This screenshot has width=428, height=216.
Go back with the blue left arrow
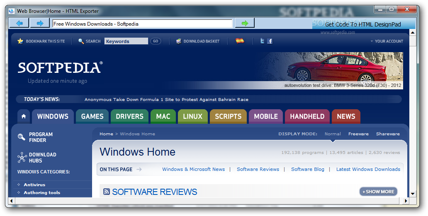[x=19, y=23]
